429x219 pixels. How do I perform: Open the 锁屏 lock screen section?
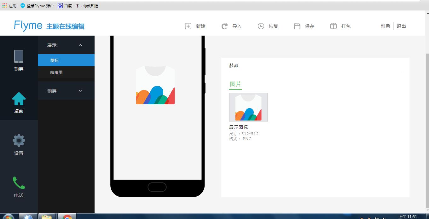19,61
